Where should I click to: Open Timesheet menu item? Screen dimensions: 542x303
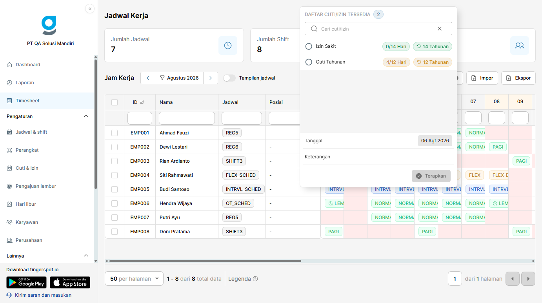click(47, 101)
